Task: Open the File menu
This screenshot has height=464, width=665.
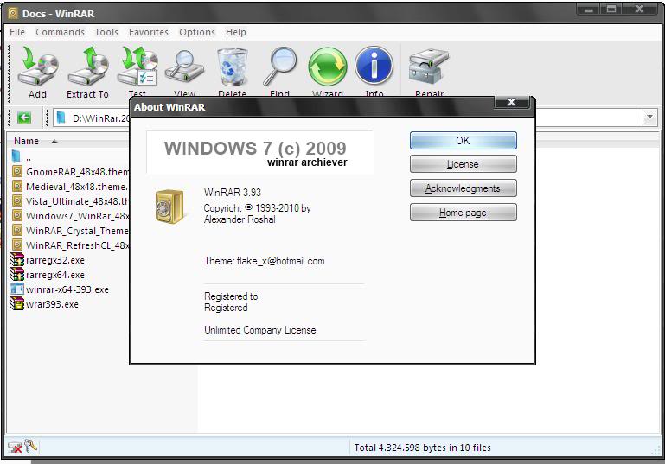Action: click(x=17, y=32)
